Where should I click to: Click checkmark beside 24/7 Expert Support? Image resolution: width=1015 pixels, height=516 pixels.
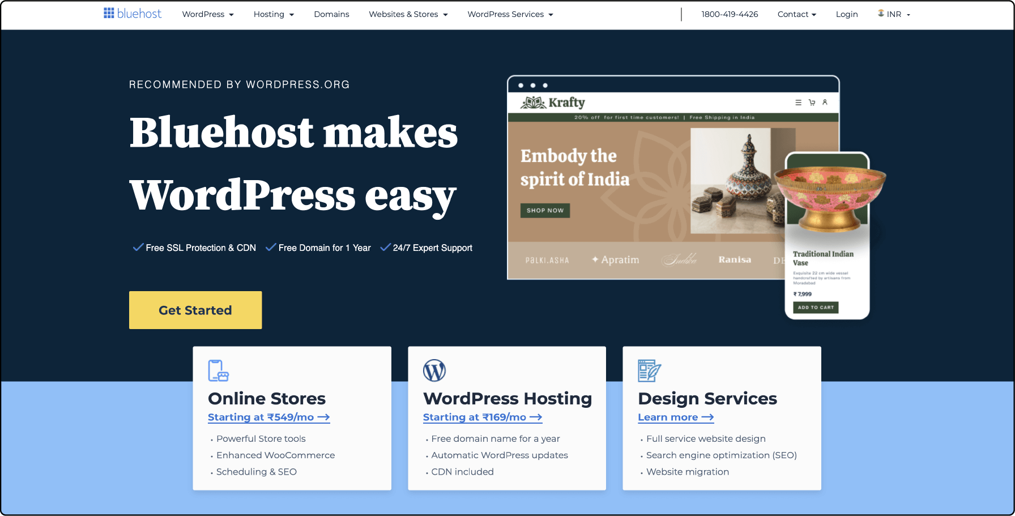tap(385, 247)
